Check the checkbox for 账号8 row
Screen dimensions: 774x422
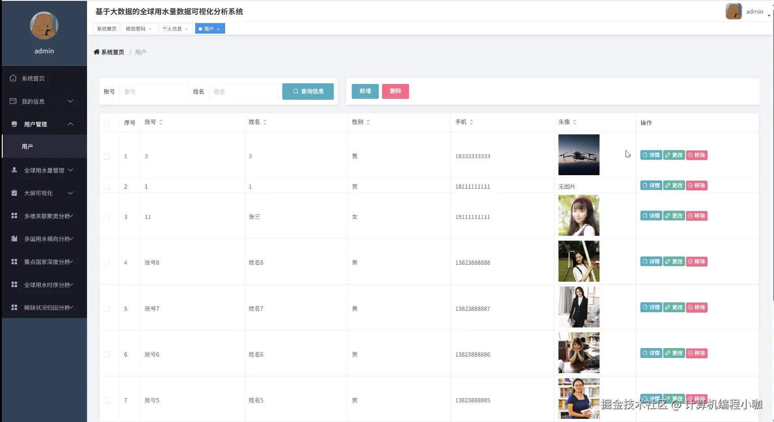[107, 263]
